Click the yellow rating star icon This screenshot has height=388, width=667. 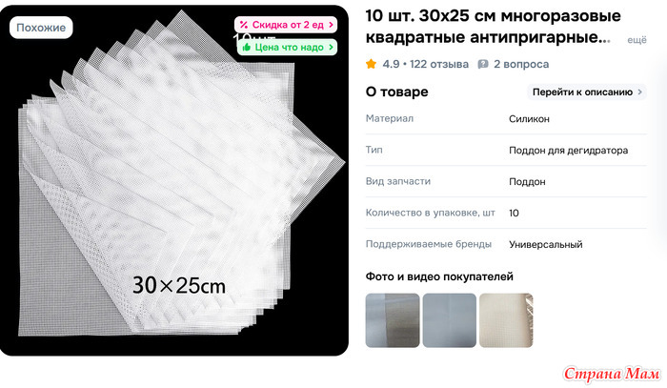coord(371,64)
